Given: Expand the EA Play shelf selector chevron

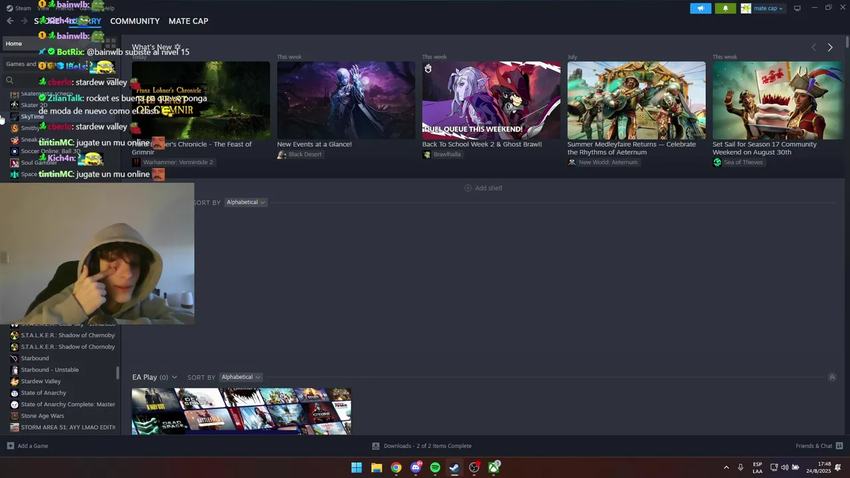Looking at the screenshot, I should 174,377.
